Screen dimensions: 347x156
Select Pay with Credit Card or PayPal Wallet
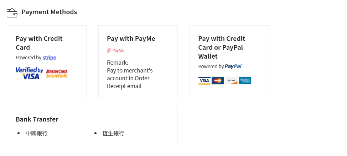[x=222, y=48]
